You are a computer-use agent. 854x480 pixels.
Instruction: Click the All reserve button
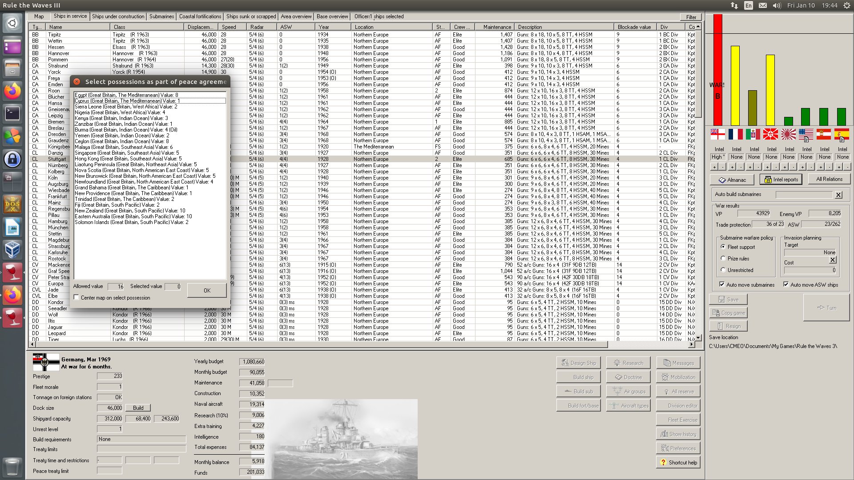click(678, 391)
